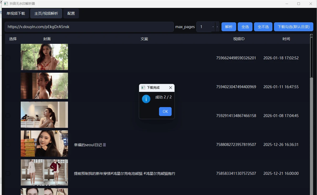Minimize the 抖音无水印解析器 window

point(287,4)
